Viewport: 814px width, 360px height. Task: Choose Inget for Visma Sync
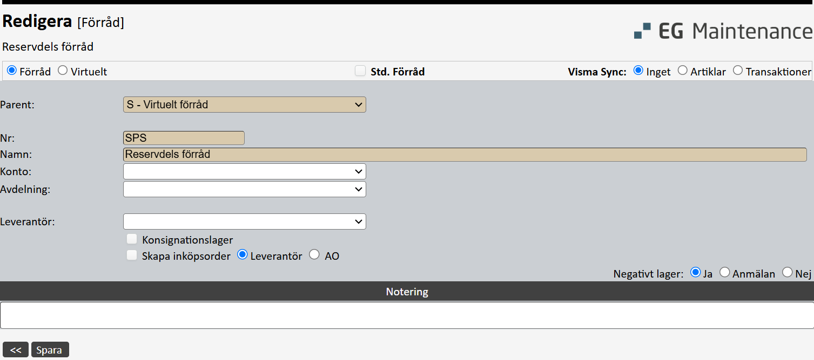point(638,71)
